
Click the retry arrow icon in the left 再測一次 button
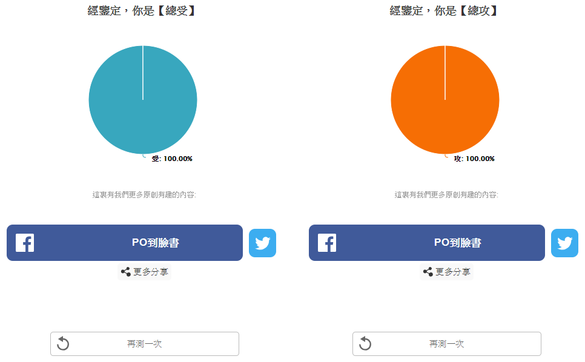click(63, 343)
